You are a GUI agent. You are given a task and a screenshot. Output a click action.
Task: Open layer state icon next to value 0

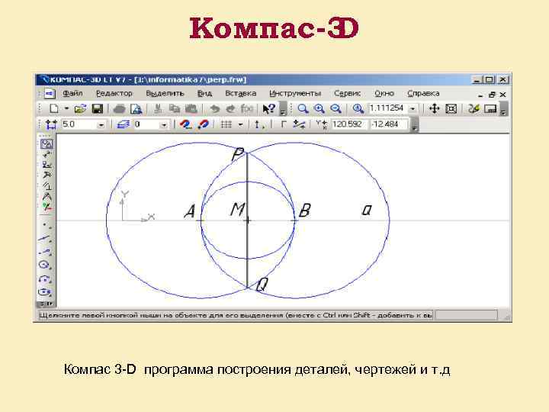coord(124,124)
